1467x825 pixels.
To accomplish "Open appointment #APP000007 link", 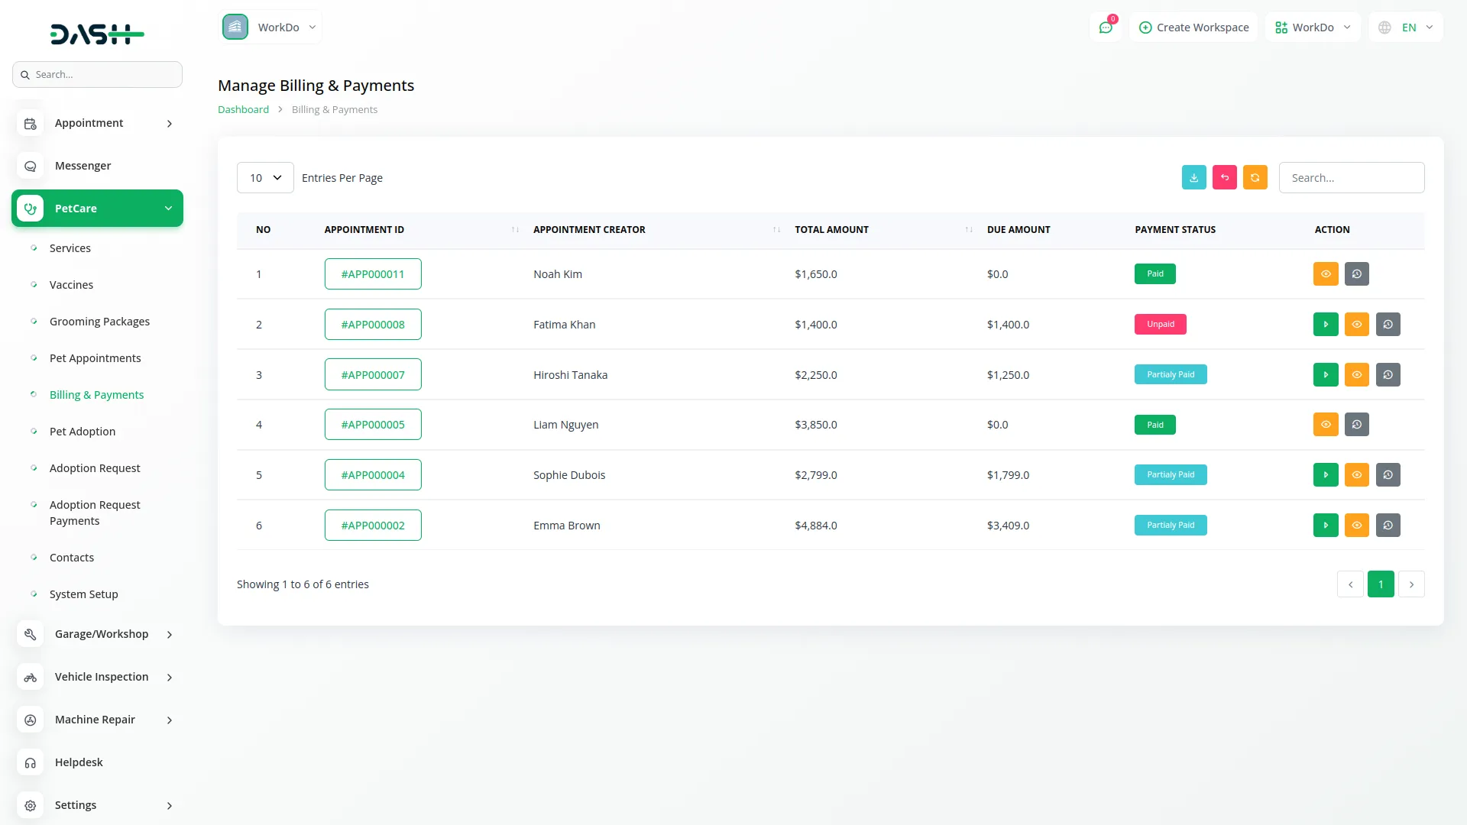I will pyautogui.click(x=373, y=375).
